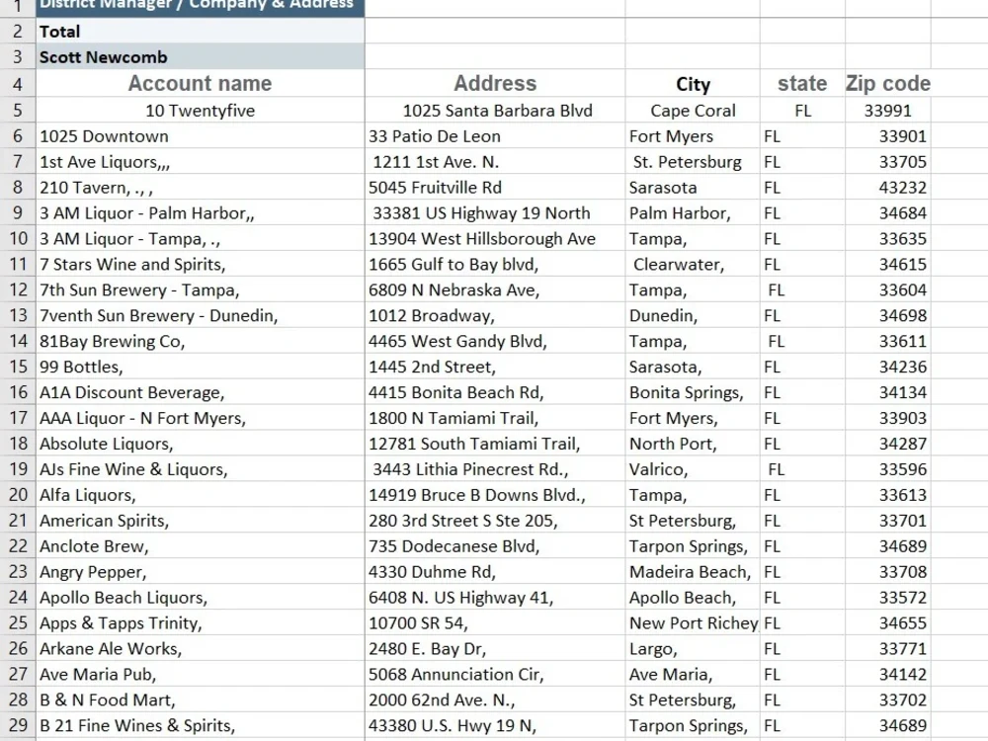The image size is (988, 741).
Task: Click the 'Ave Maria Pub,' cell
Action: pos(200,674)
